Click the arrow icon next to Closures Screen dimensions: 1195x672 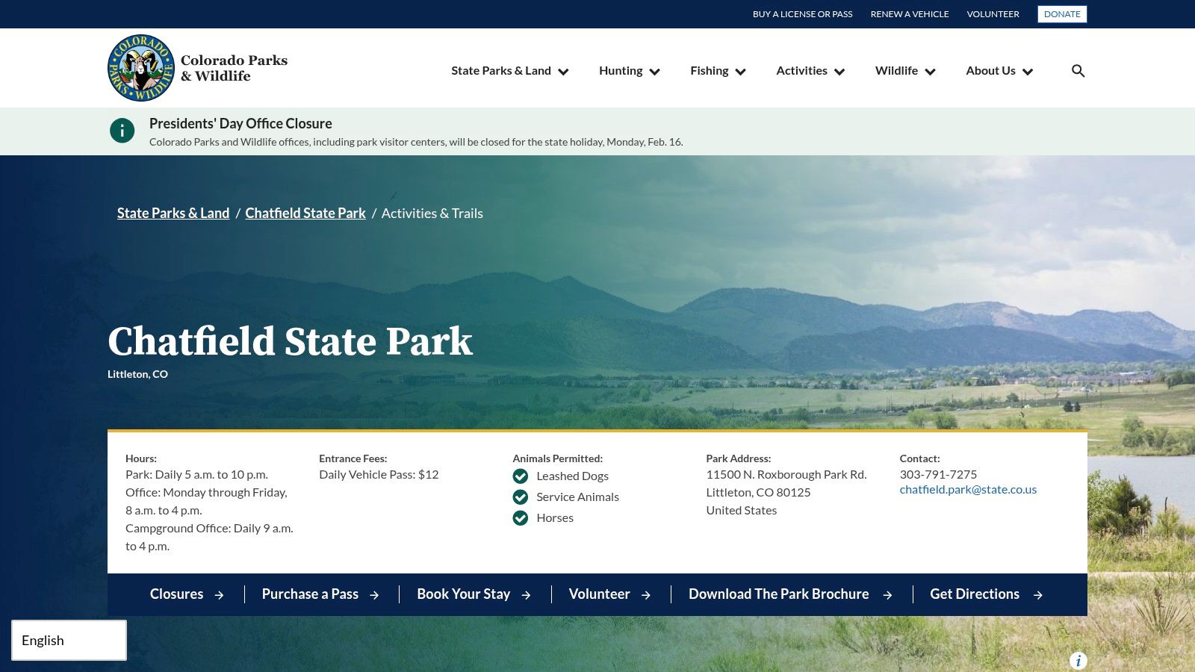click(219, 595)
